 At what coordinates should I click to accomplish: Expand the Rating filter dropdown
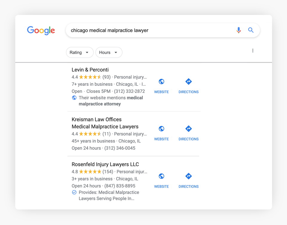[80, 53]
